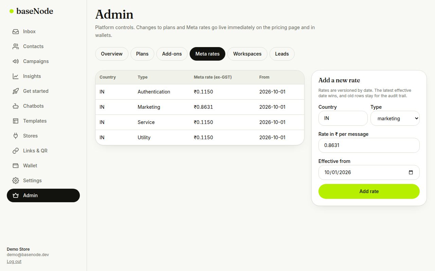Open Templates in the sidebar
The image size is (435, 271).
point(43,121)
